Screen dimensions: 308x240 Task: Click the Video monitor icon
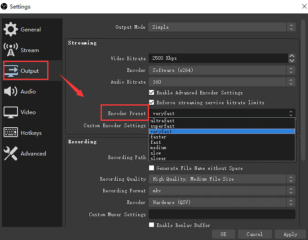tap(11, 112)
